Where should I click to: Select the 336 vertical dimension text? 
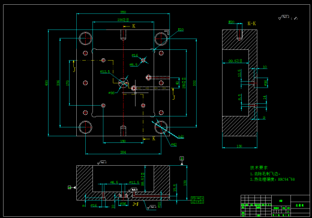pyautogui.click(x=58, y=83)
